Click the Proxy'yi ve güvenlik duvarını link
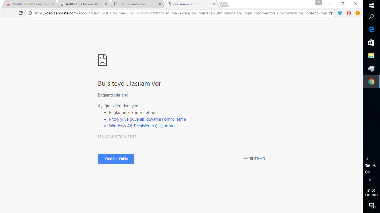Image resolution: width=380 pixels, height=213 pixels. pyautogui.click(x=147, y=119)
